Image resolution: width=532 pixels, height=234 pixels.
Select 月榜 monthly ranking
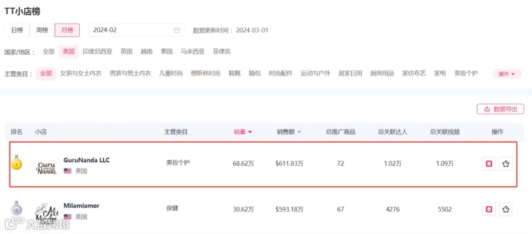(x=67, y=30)
